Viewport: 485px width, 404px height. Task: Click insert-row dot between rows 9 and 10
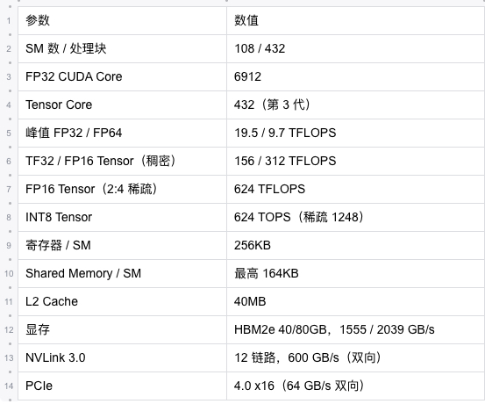(10, 260)
